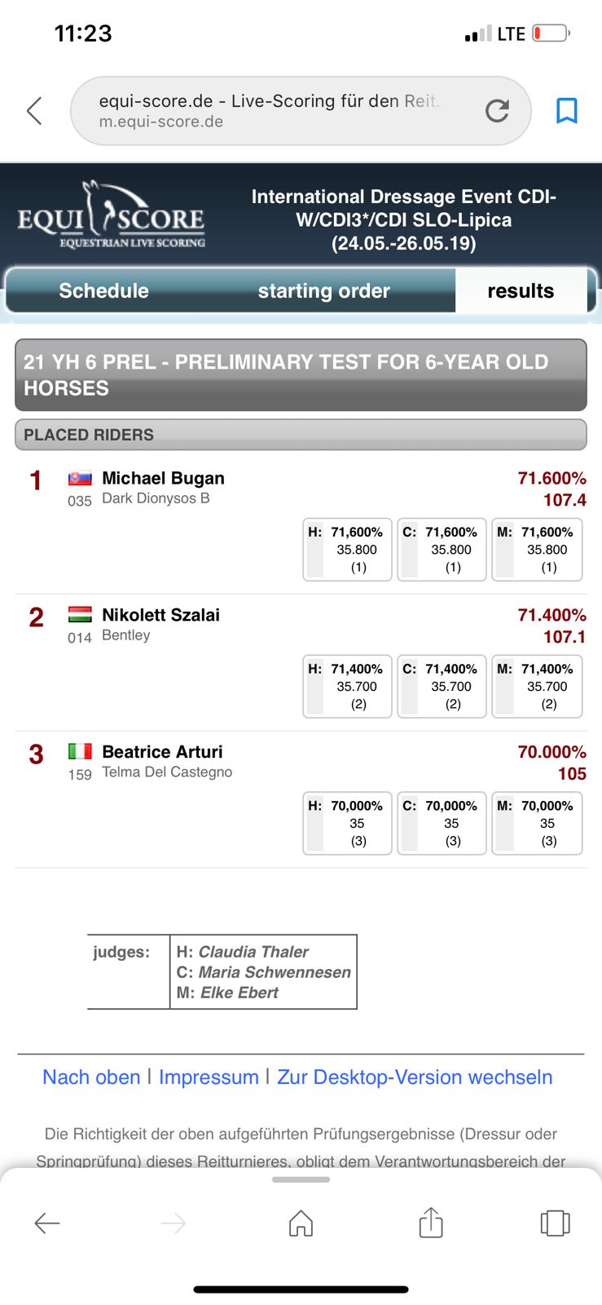
Task: Tap the address bar URL field
Action: (277, 111)
